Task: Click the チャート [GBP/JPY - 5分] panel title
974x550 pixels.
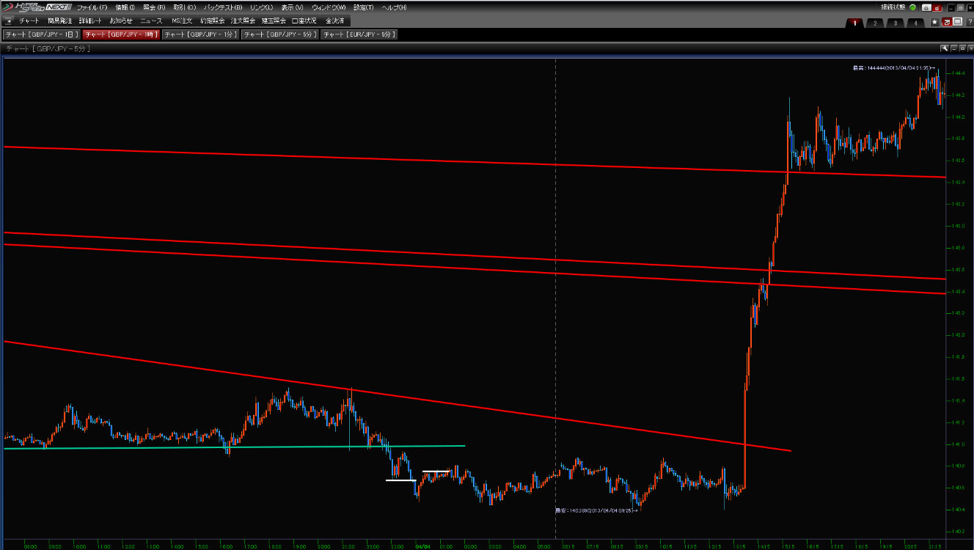Action: click(x=48, y=48)
